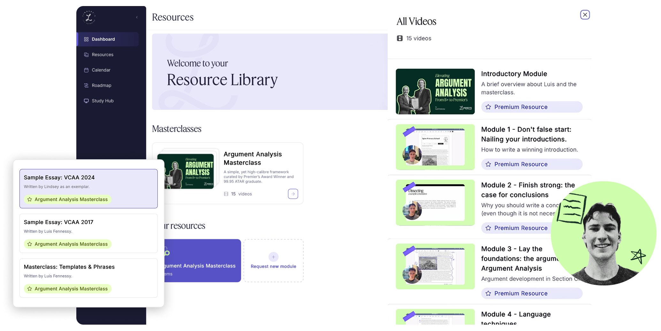The height and width of the screenshot is (331, 661).
Task: Open the Introductory Module video thumbnail
Action: pos(435,91)
